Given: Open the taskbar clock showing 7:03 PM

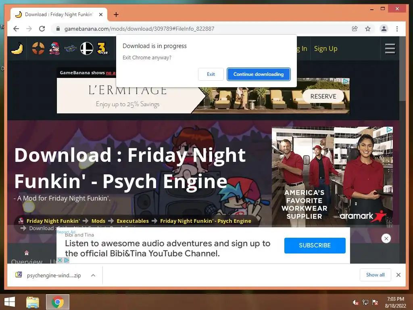Looking at the screenshot, I should tap(396, 302).
